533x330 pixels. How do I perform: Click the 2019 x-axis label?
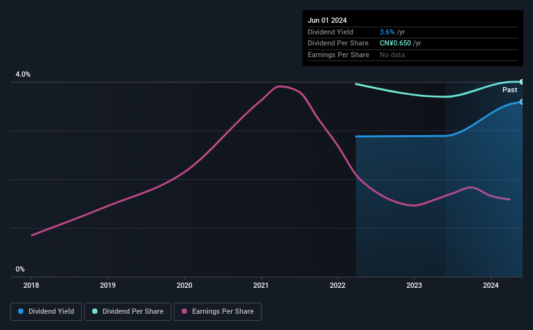(108, 285)
